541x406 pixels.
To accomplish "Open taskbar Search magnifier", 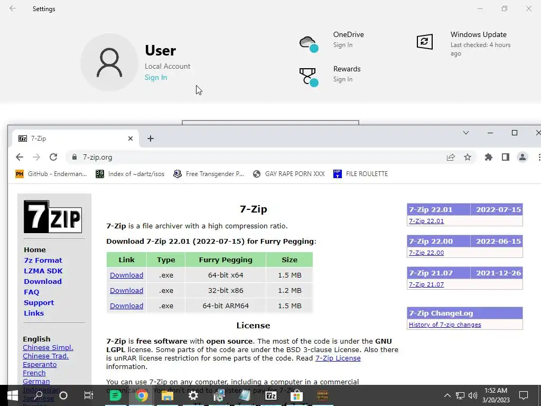I will pos(39,395).
